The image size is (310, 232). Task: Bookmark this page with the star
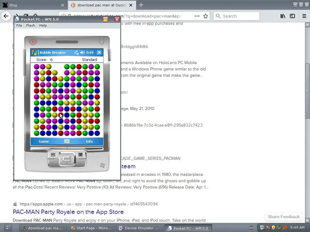(206, 16)
